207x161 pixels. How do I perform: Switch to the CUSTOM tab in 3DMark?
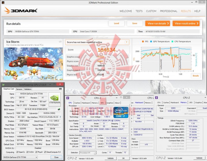(x=151, y=11)
